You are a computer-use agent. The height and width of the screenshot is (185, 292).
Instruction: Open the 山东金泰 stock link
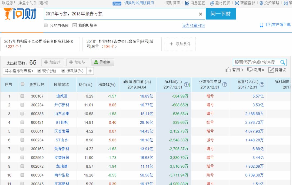(62, 113)
